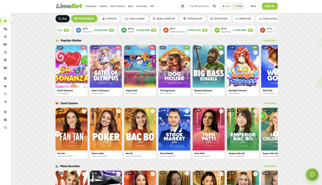The width and height of the screenshot is (322, 185).
Task: Open Tümünü Gör for Masa Oyunları
Action: click(x=270, y=166)
